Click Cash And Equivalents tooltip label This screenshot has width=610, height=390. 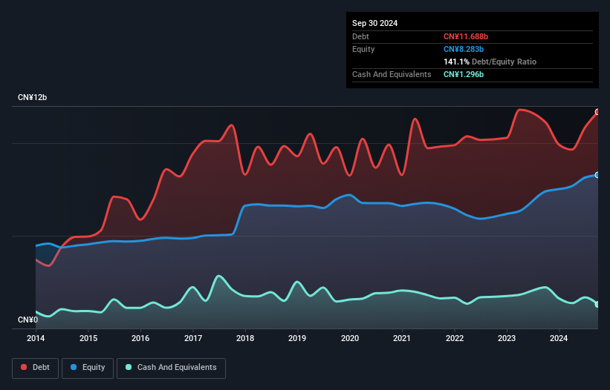[392, 74]
